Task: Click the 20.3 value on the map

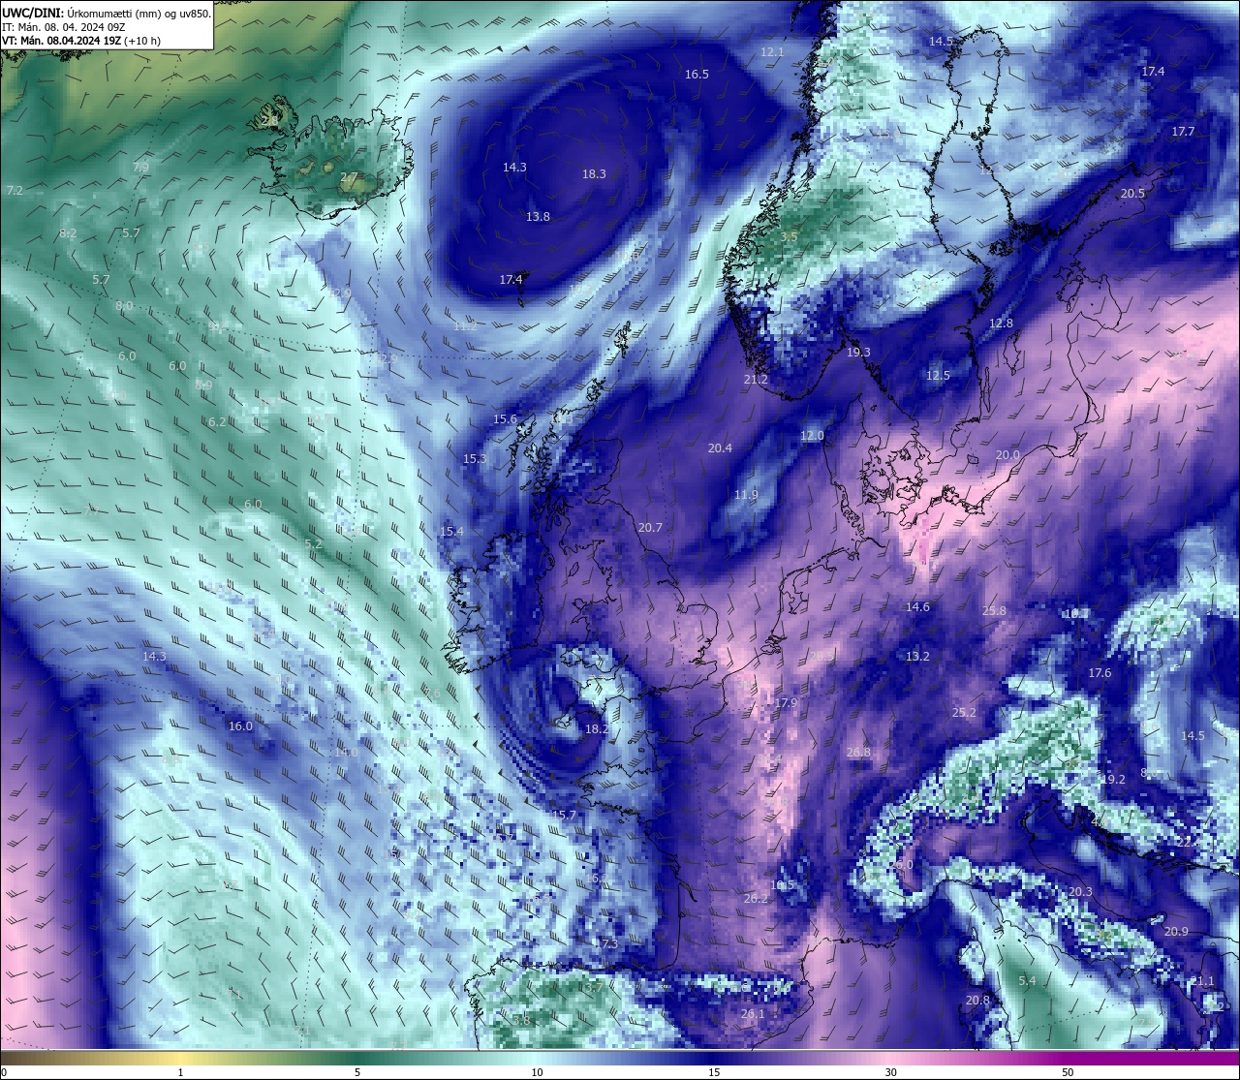Action: pyautogui.click(x=1080, y=892)
